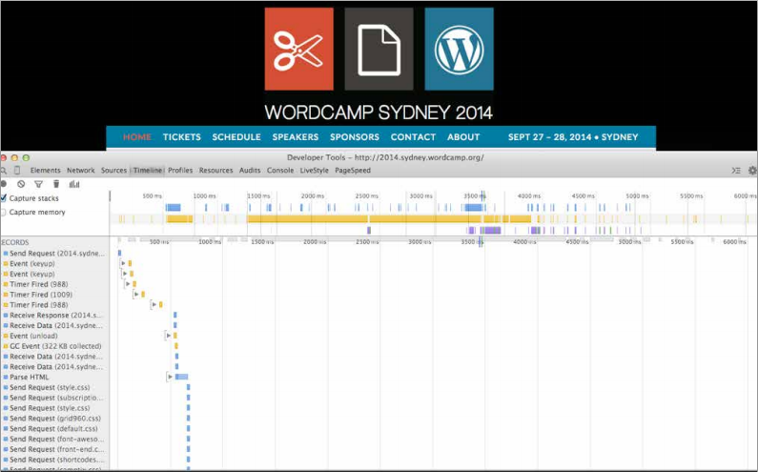The width and height of the screenshot is (758, 472).
Task: Select Send Request (grid960.css) record
Action: pyautogui.click(x=54, y=419)
